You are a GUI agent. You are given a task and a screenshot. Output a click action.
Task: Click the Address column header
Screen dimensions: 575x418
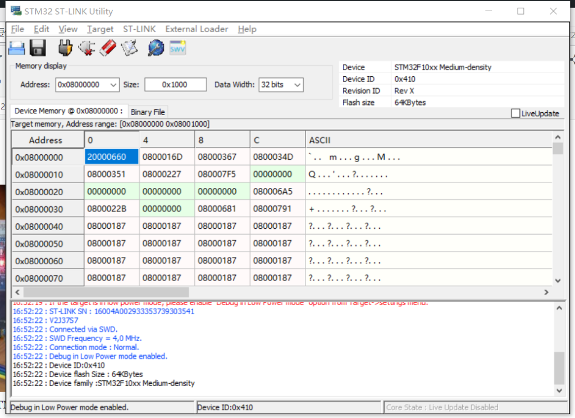tap(48, 140)
